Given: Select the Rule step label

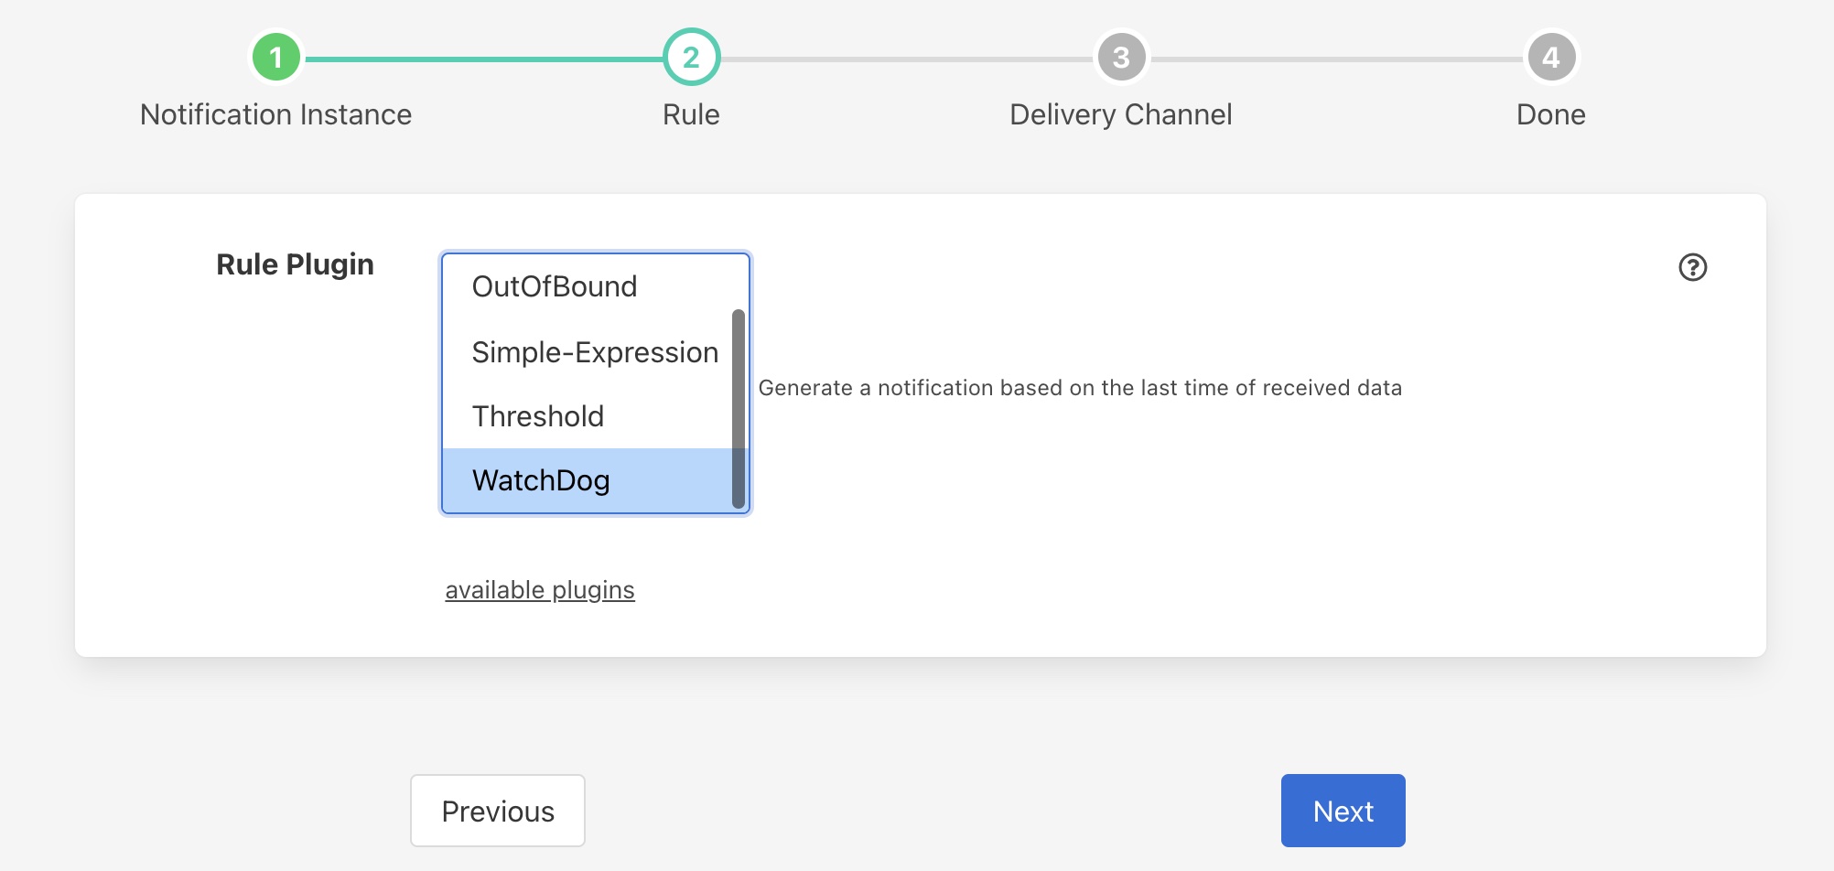Looking at the screenshot, I should (x=691, y=114).
